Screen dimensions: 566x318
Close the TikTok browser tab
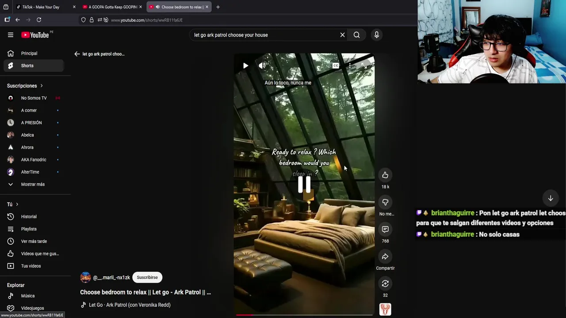pos(74,7)
